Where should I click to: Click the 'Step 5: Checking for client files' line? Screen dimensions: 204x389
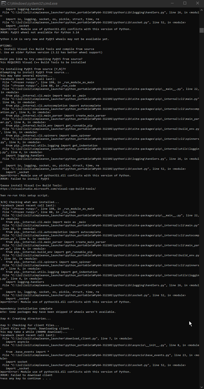[29, 325]
